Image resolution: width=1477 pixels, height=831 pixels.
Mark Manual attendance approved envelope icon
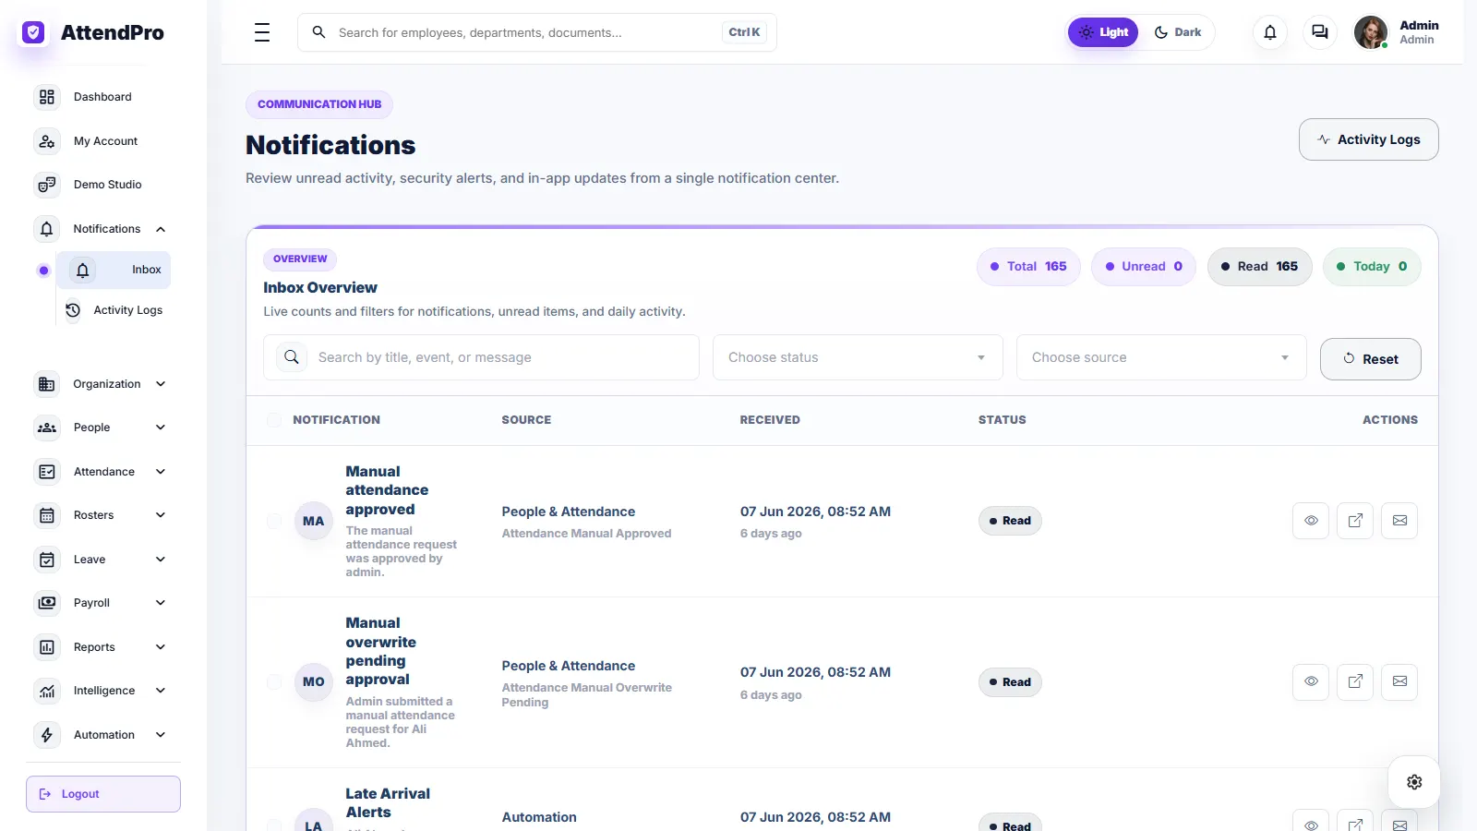click(1399, 521)
